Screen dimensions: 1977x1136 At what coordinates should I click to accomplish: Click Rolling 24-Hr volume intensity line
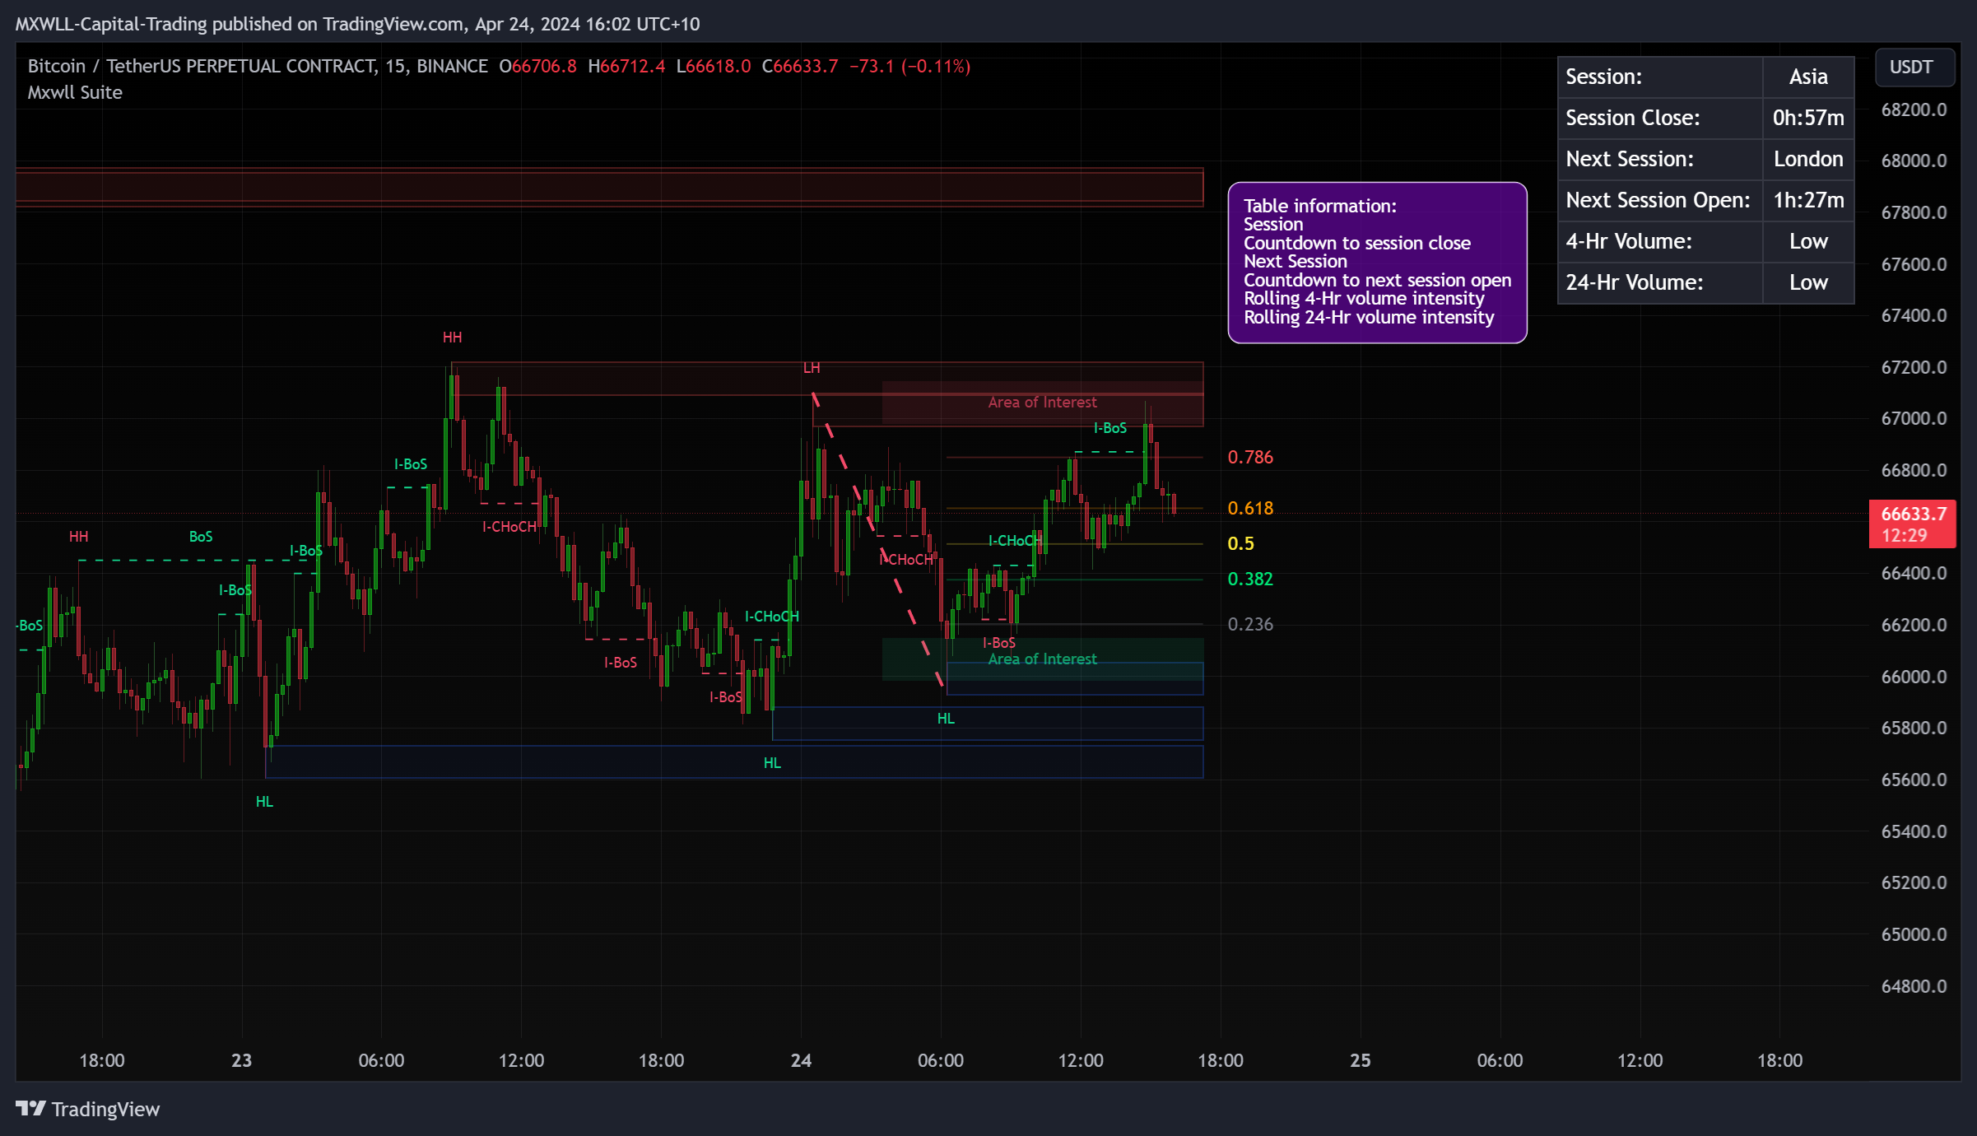click(x=1369, y=317)
